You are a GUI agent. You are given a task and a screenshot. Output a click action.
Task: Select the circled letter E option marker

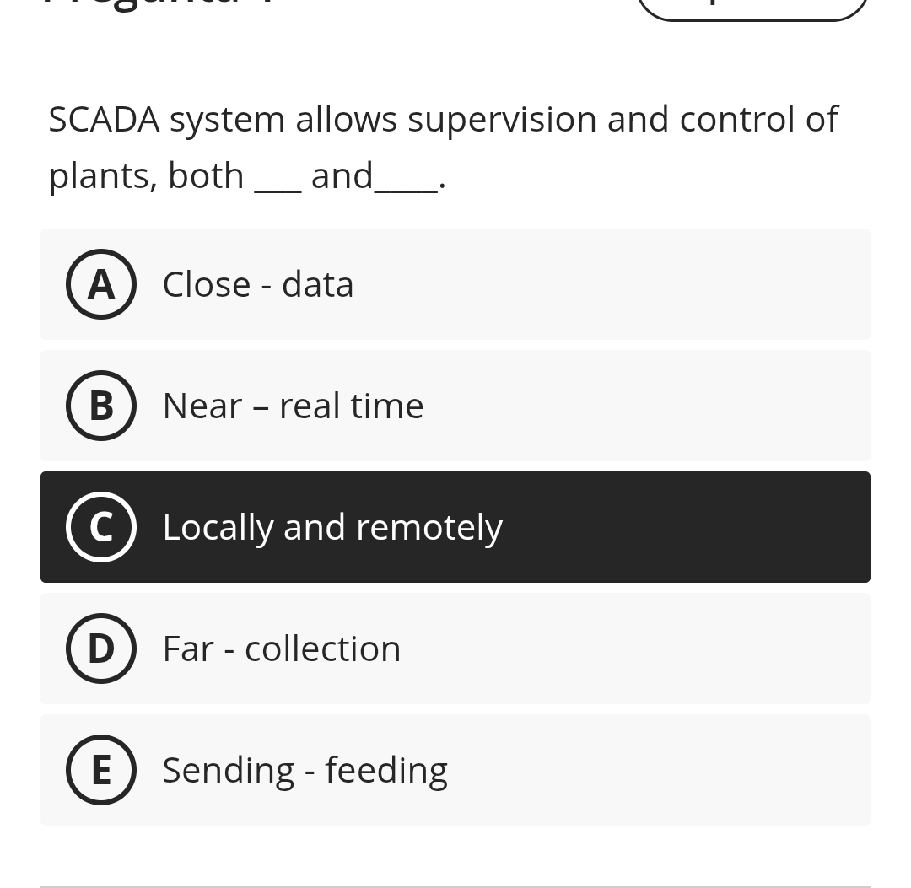(x=101, y=770)
